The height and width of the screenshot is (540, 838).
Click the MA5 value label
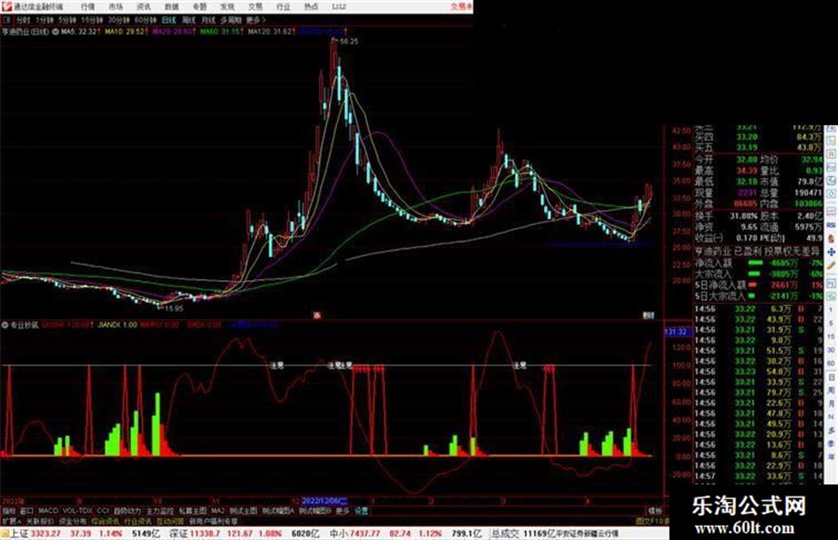coord(81,32)
